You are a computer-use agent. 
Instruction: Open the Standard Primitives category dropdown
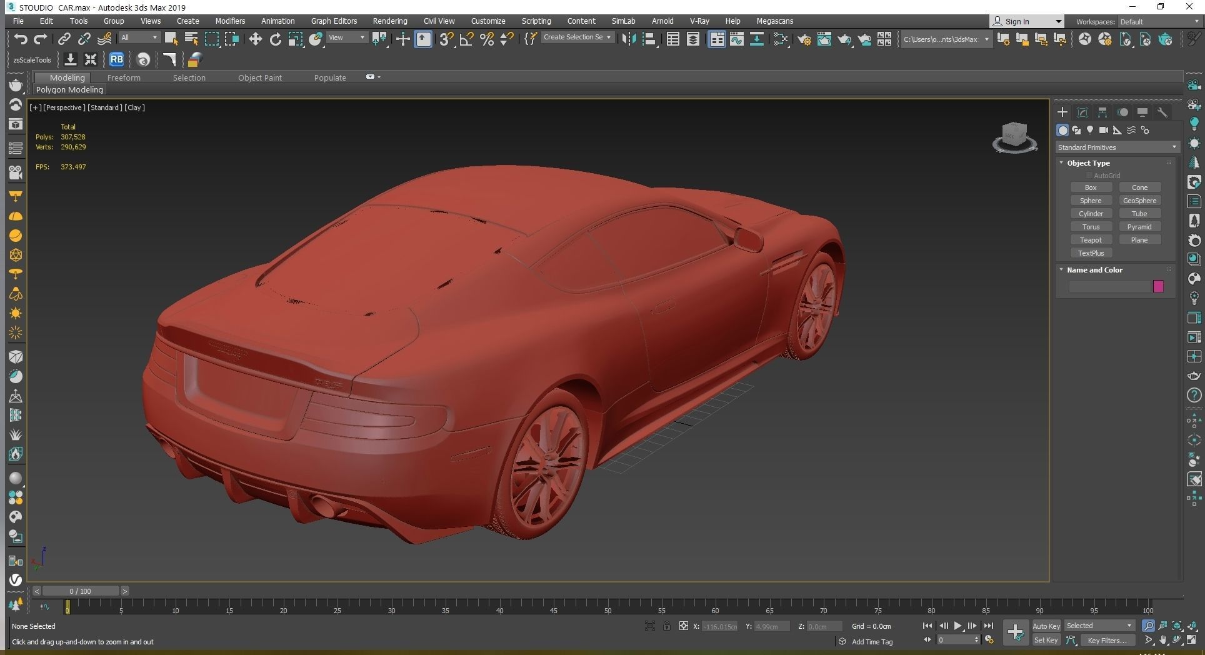tap(1117, 147)
